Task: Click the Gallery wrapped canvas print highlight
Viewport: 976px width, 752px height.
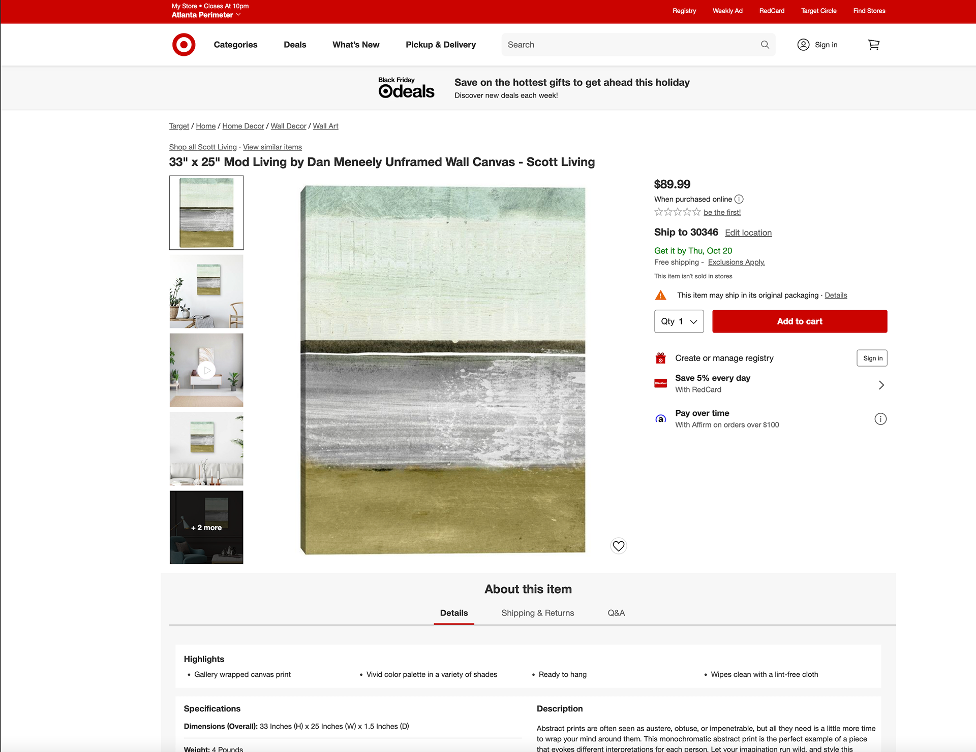Action: (x=242, y=674)
